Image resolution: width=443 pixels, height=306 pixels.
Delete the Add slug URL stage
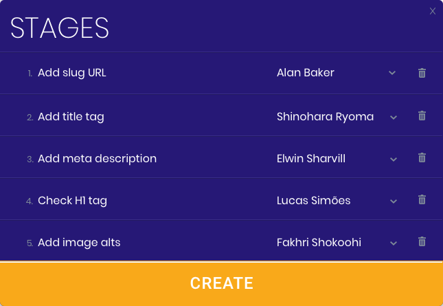pyautogui.click(x=422, y=73)
